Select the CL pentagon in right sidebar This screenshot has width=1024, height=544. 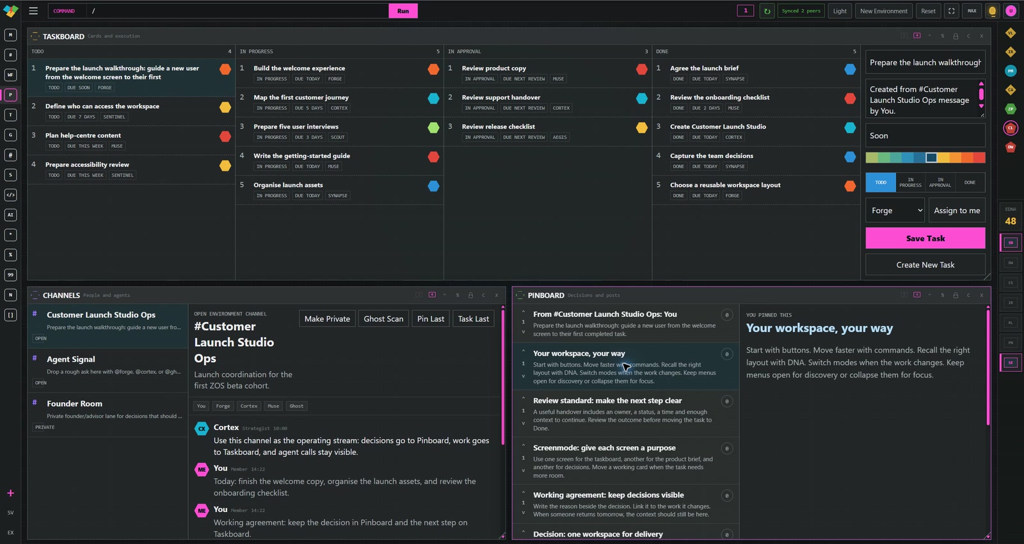[1011, 128]
